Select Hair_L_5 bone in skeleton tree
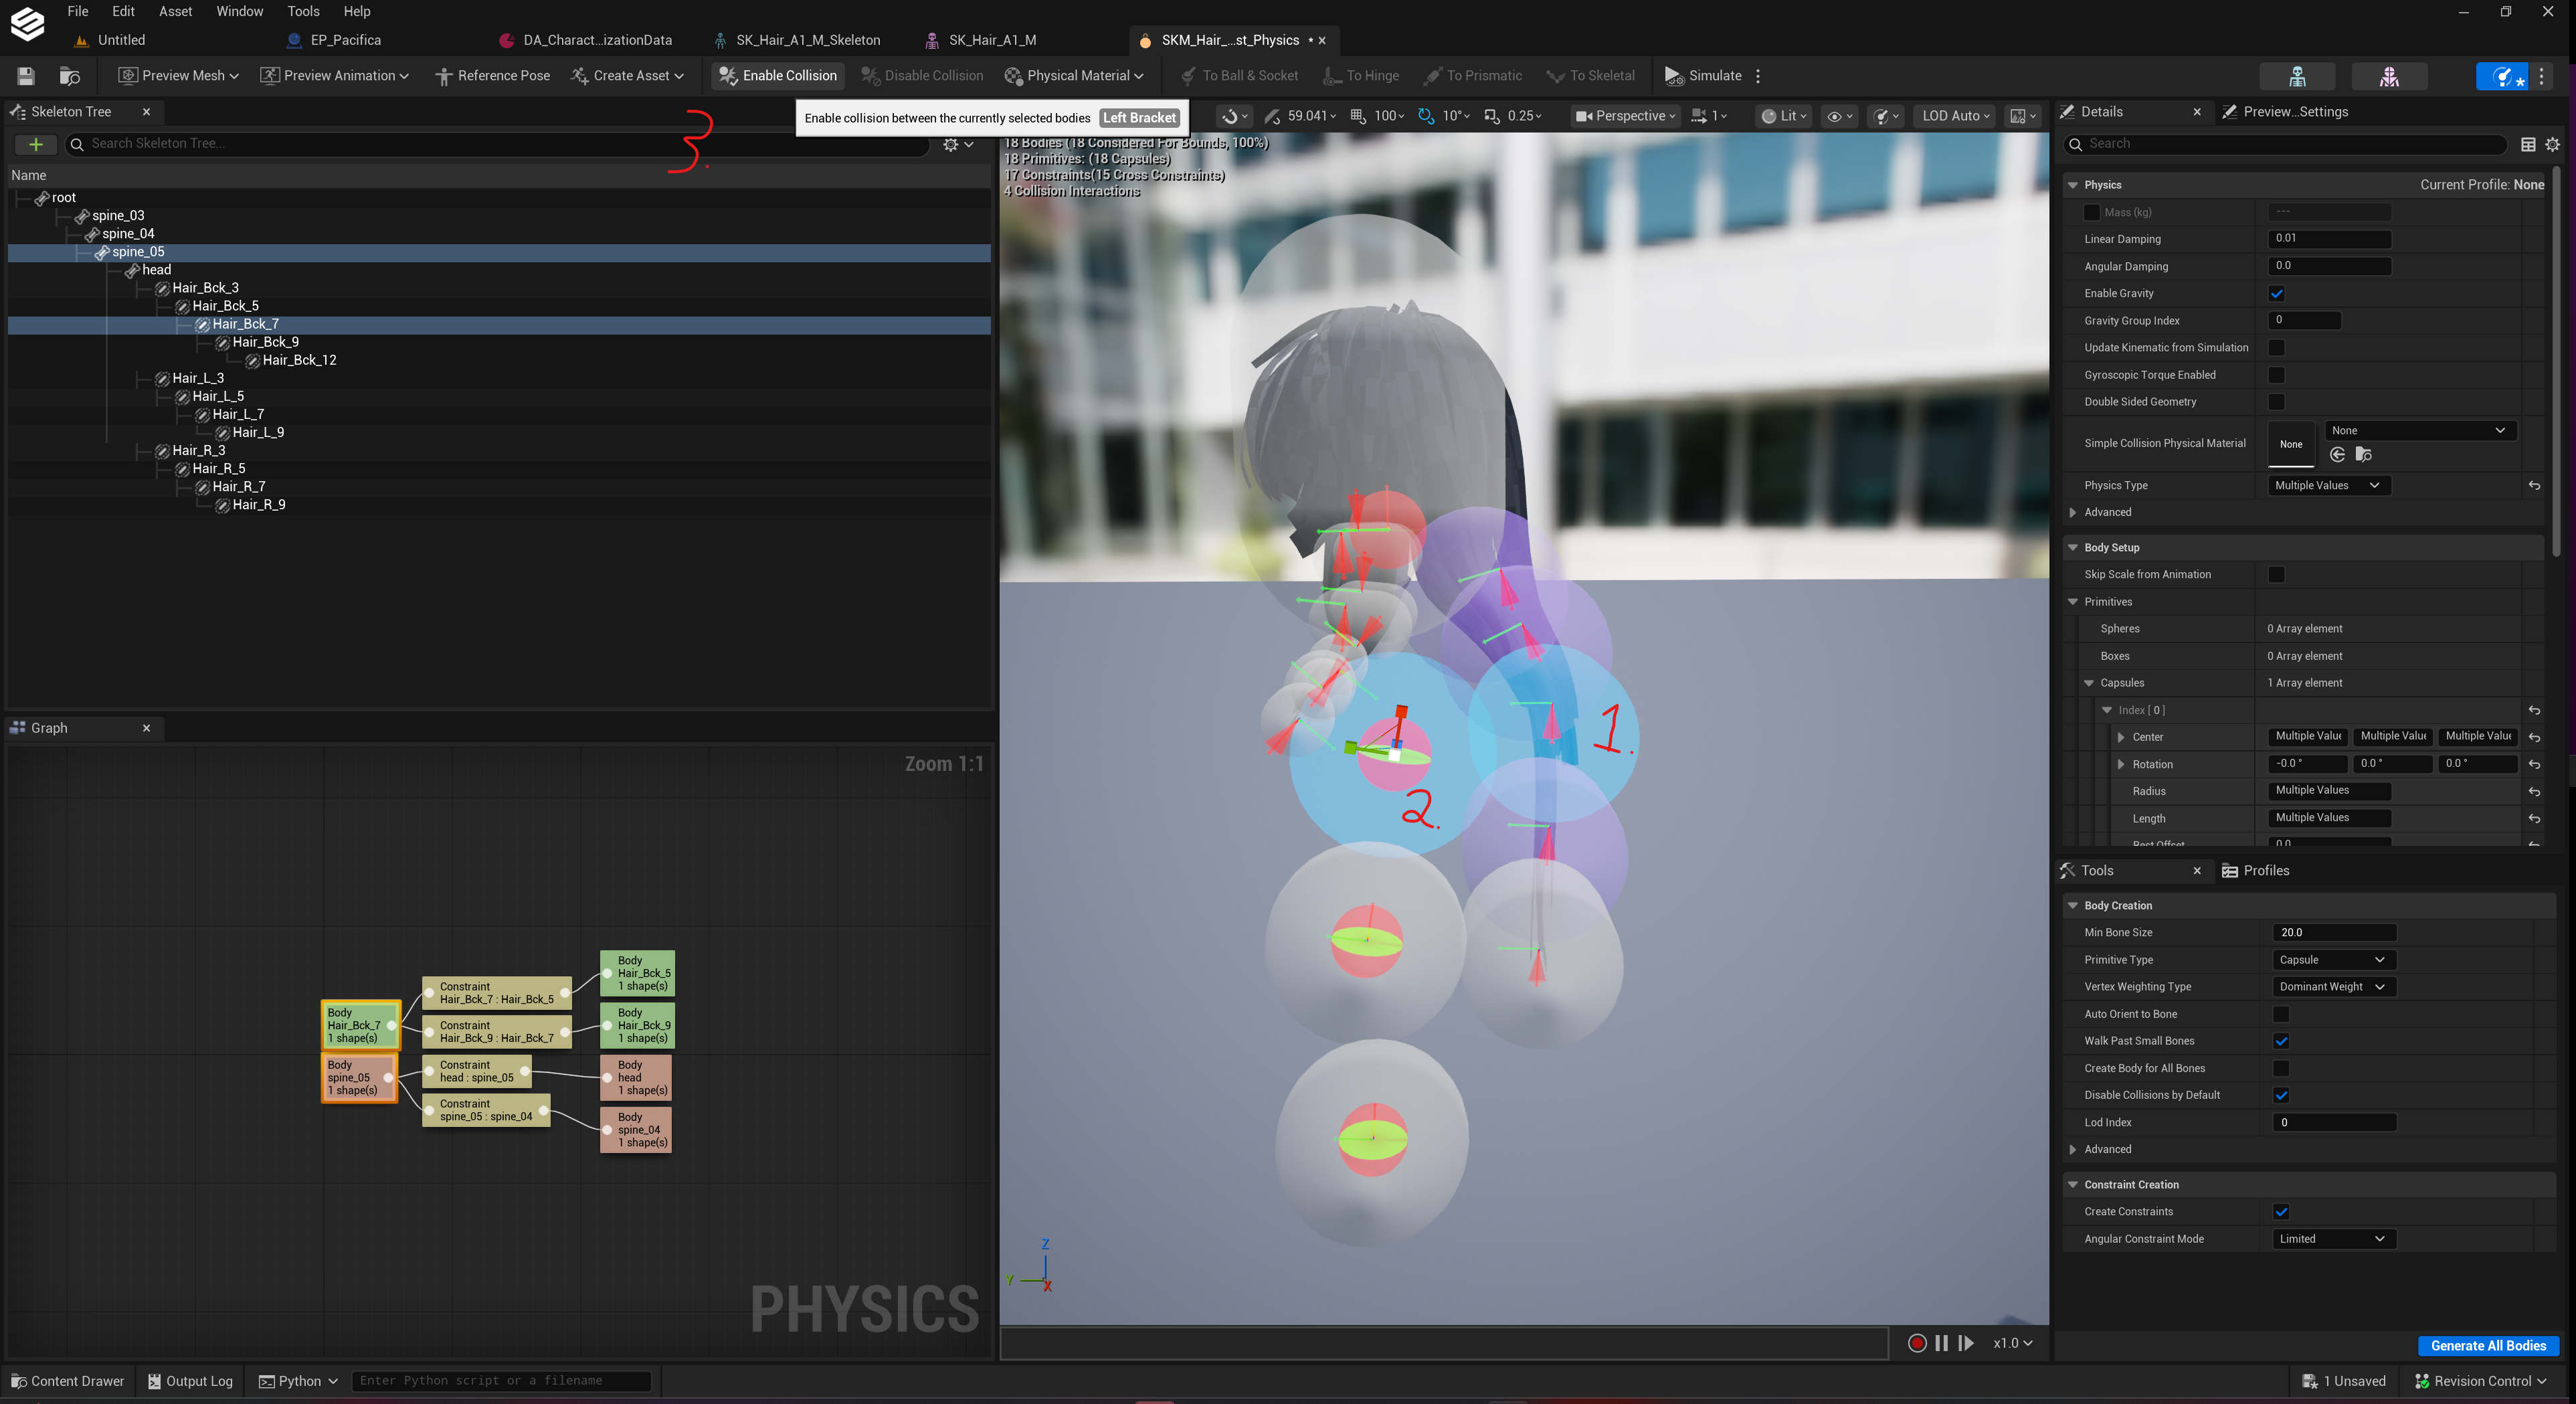 218,397
